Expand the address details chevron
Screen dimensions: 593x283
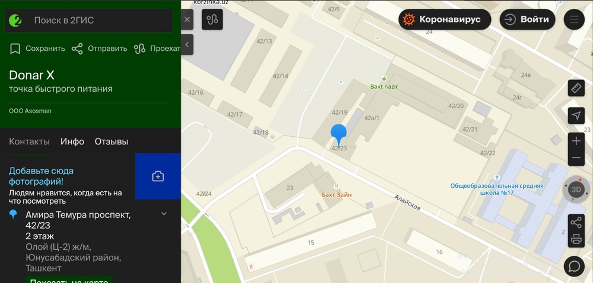(x=164, y=214)
